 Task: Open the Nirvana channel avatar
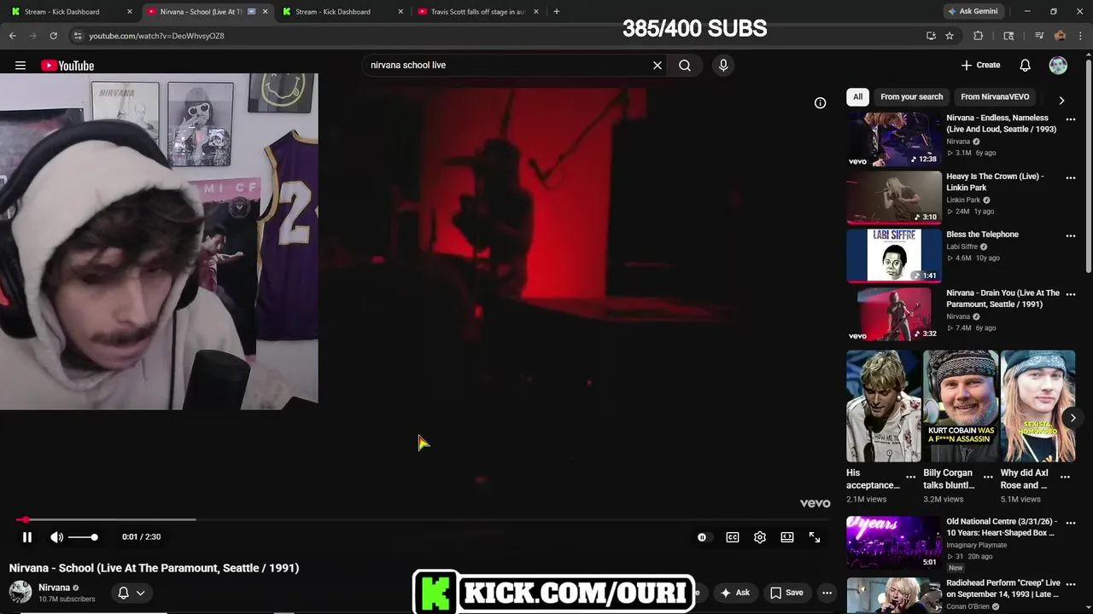coord(20,592)
